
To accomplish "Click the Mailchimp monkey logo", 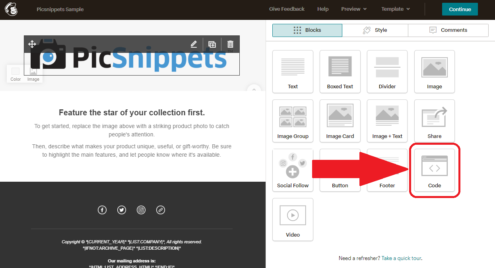I will coord(11,9).
